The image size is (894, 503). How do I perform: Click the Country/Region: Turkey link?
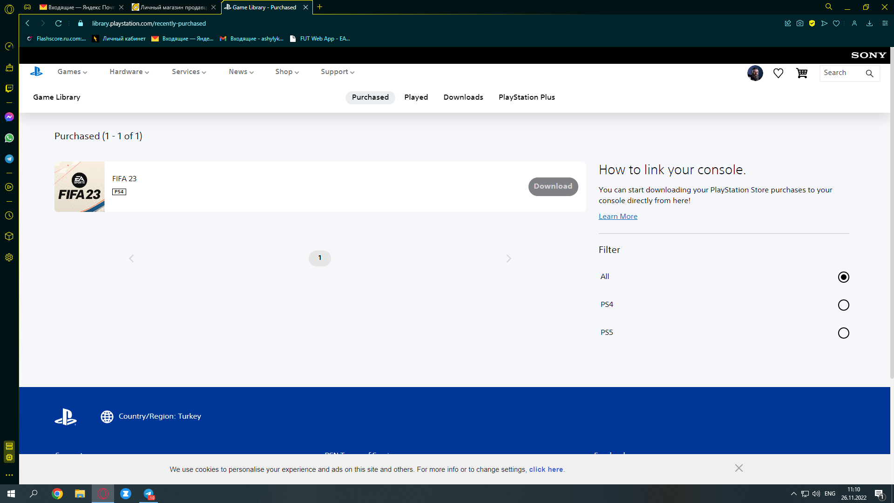click(160, 416)
